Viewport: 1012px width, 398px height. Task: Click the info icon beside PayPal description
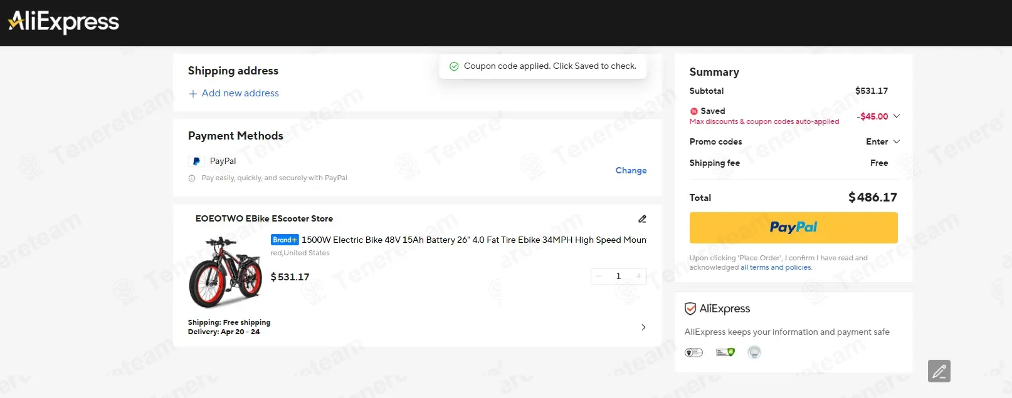click(x=192, y=178)
